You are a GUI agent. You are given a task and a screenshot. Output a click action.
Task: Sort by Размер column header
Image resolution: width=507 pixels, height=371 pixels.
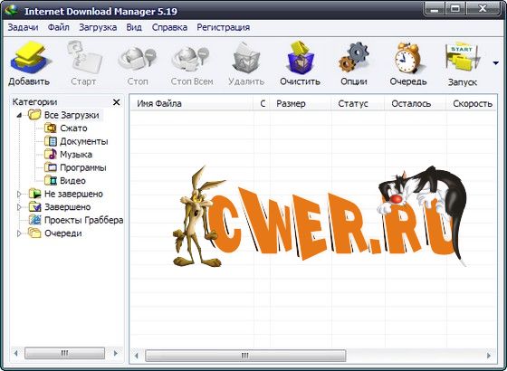(x=301, y=103)
